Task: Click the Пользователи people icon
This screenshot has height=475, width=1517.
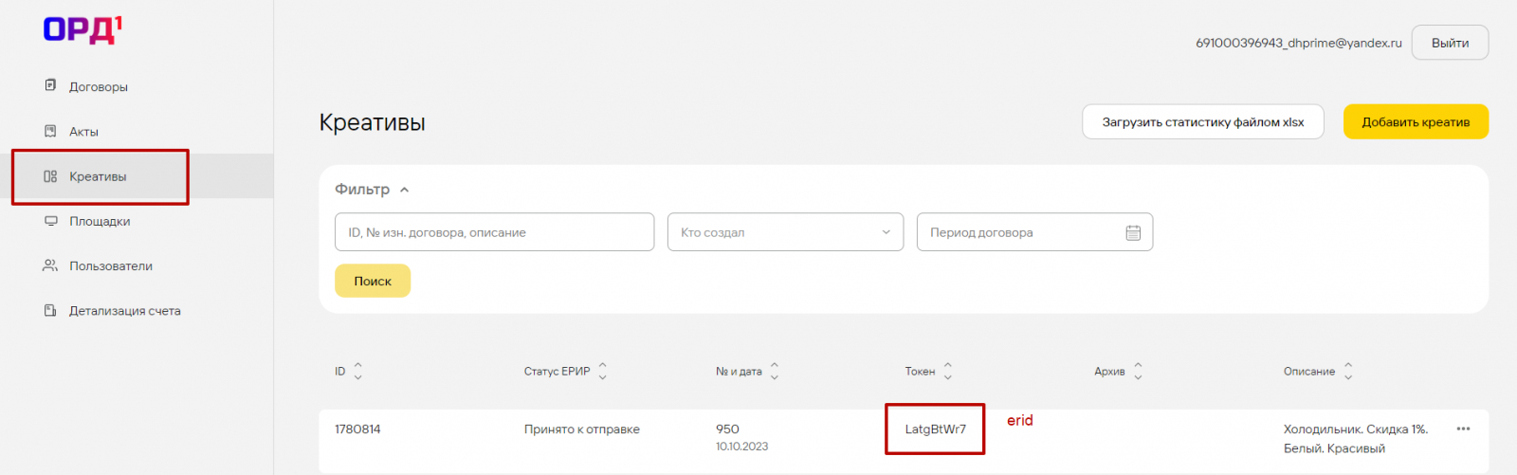Action: coord(50,265)
